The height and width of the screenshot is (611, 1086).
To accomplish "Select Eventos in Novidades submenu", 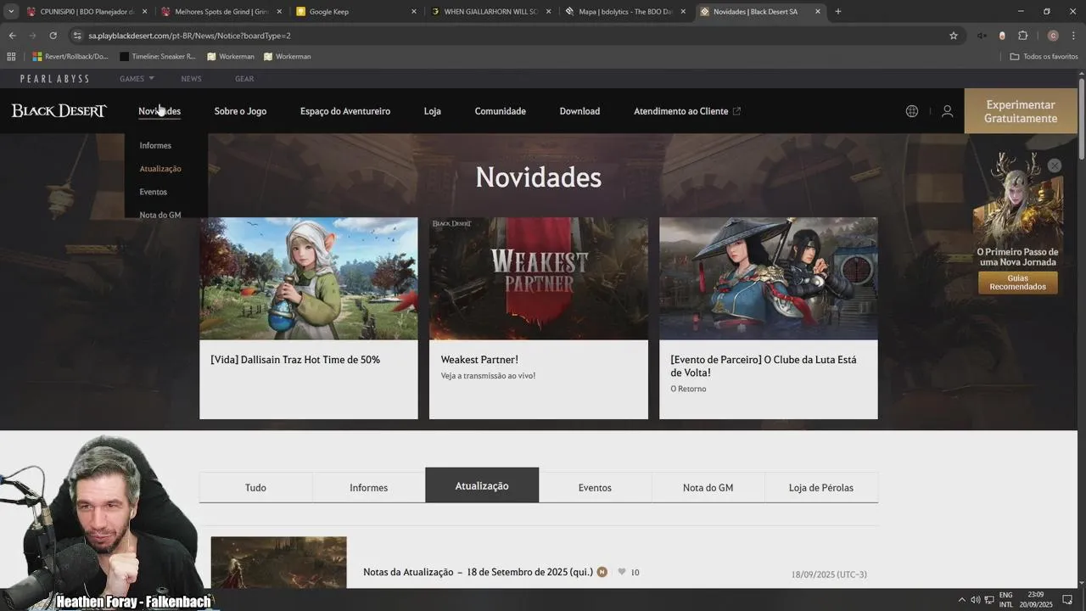I will pos(154,192).
